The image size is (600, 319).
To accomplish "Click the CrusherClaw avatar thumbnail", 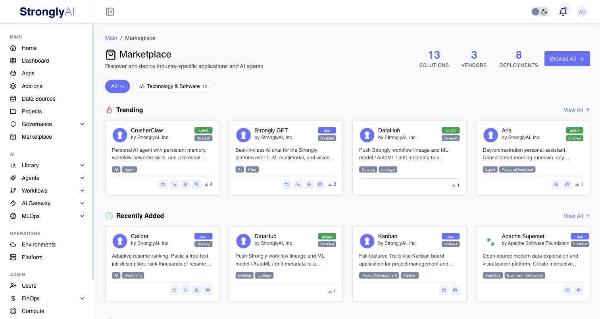I will pos(120,135).
